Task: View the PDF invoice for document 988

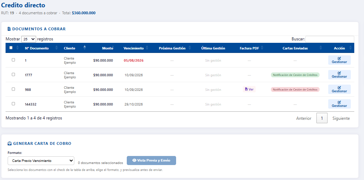Action: coord(249,89)
